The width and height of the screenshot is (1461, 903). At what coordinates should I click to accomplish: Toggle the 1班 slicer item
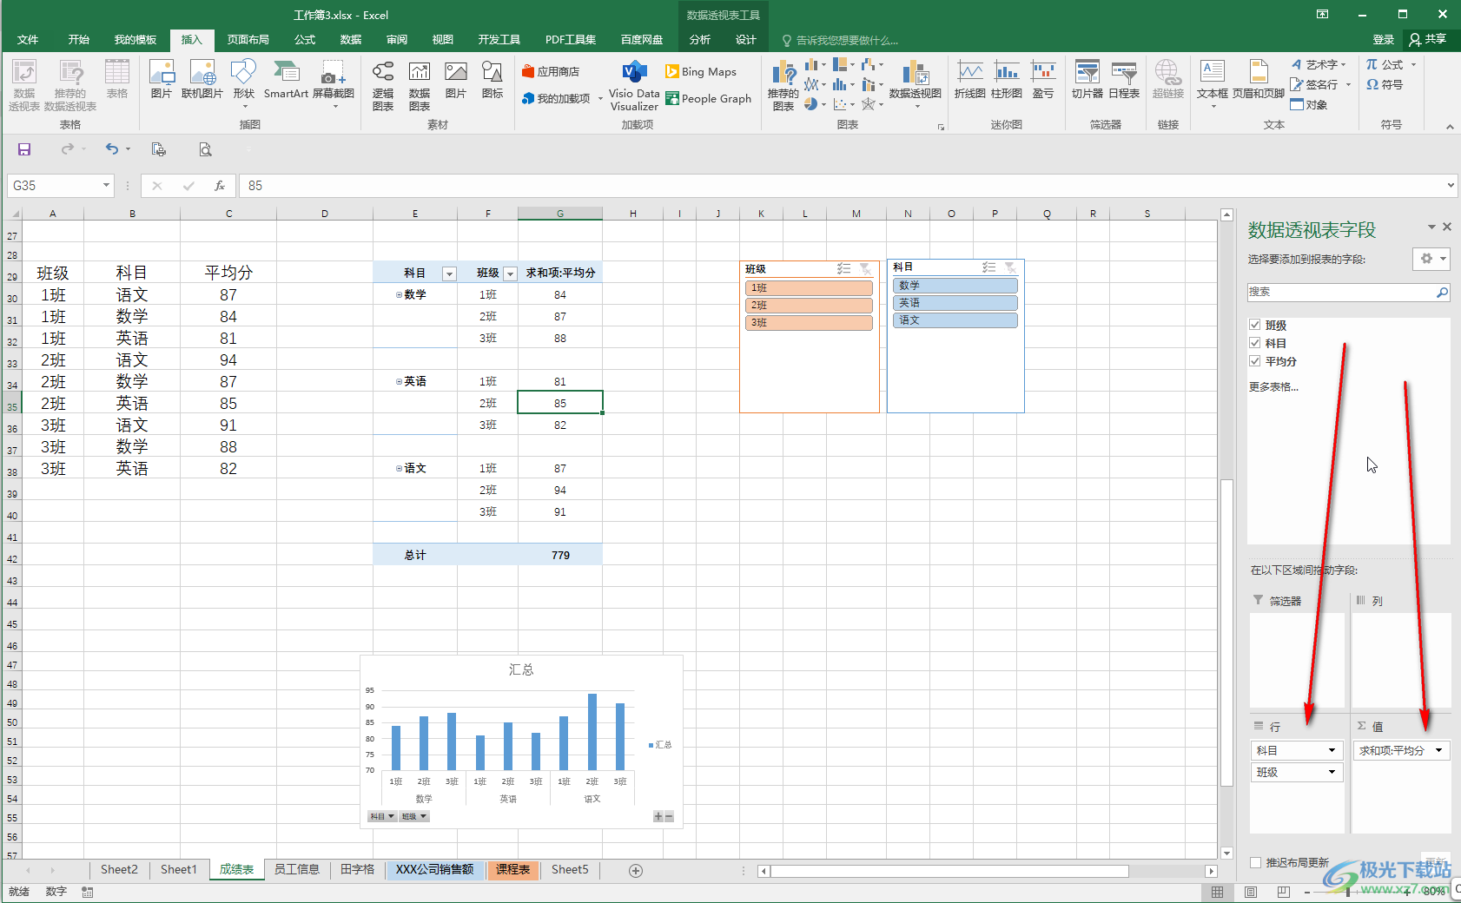tap(809, 288)
